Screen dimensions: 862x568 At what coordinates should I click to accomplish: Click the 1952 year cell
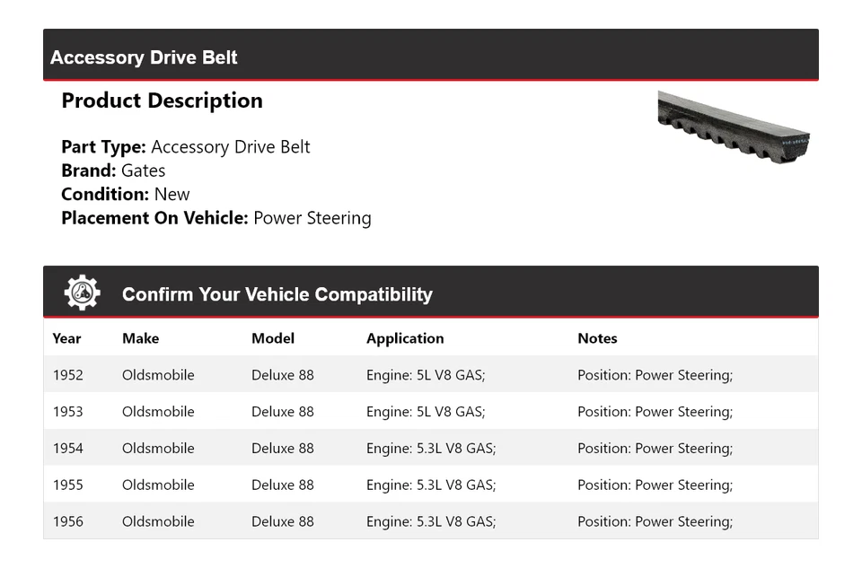67,375
